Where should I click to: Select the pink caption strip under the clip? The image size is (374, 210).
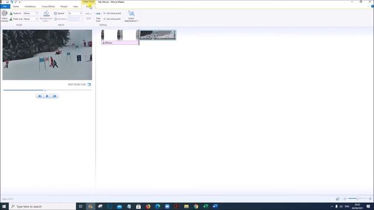pyautogui.click(x=120, y=43)
